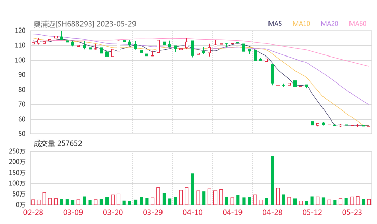Screen dimensions: 377x224
Task: Click the 03-20 date axis label
Action: click(113, 212)
